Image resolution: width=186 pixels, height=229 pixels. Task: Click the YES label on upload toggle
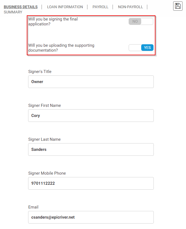[x=147, y=48]
